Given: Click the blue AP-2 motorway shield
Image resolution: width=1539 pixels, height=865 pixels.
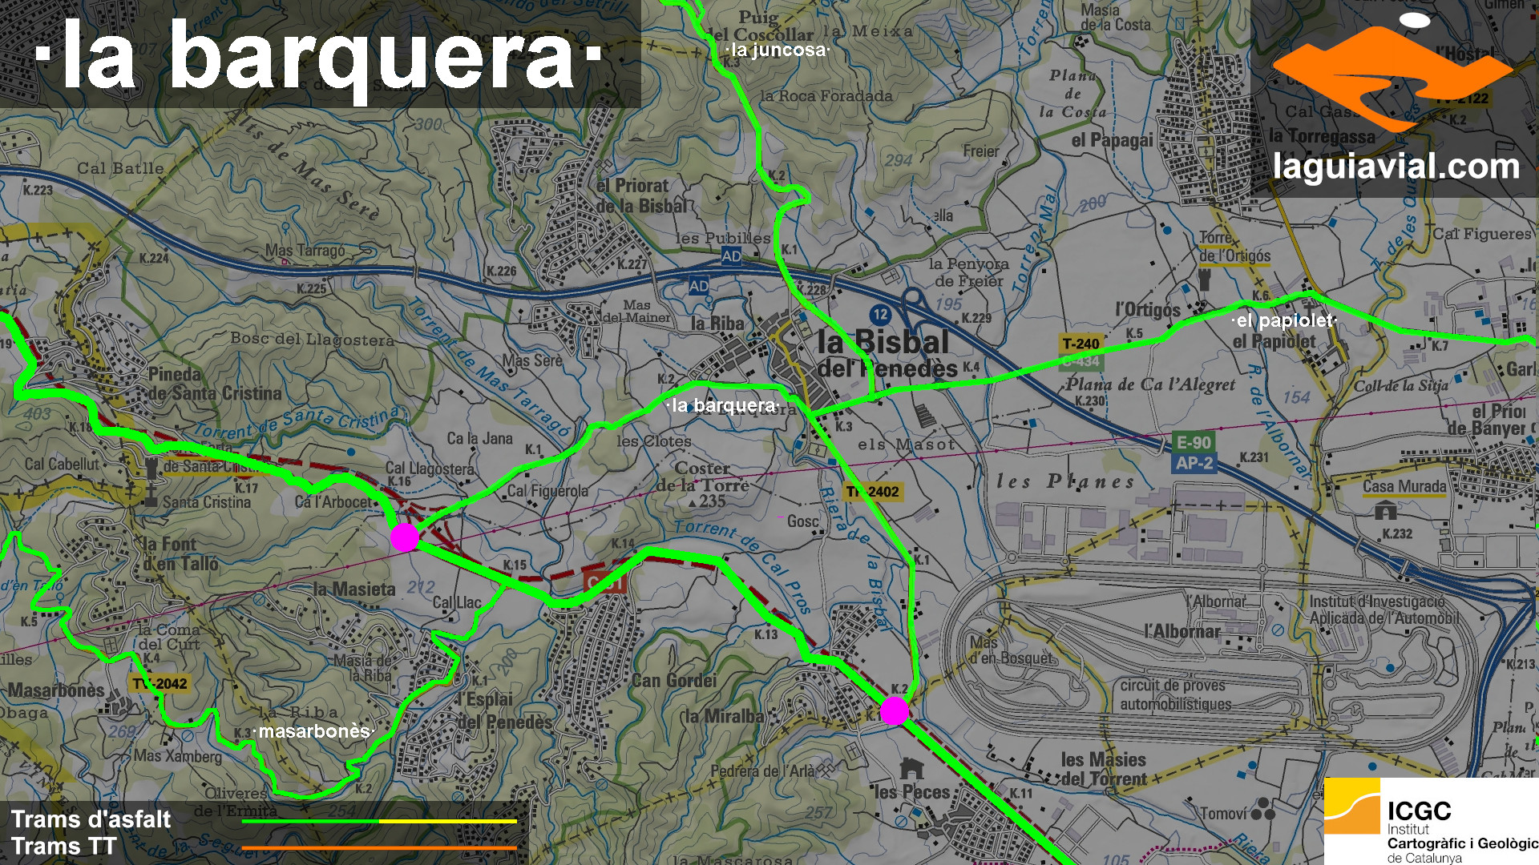Looking at the screenshot, I should (x=1194, y=463).
